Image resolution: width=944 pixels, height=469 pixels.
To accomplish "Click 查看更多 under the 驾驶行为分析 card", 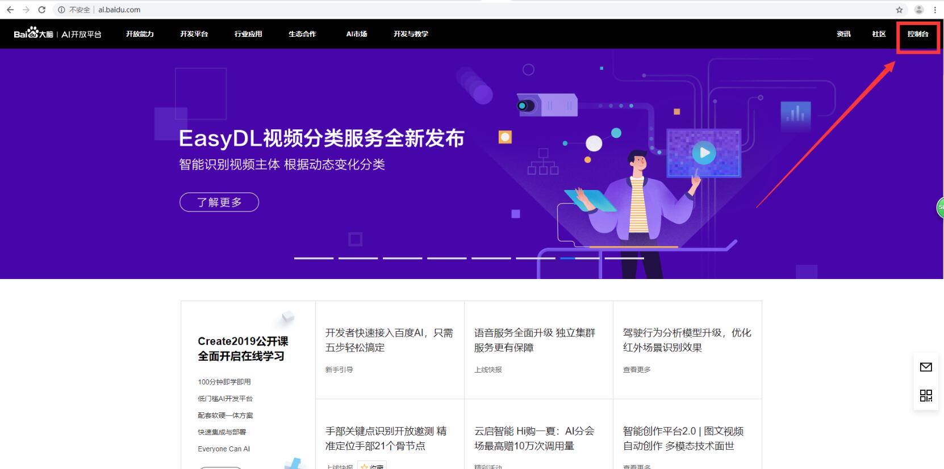I will 637,370.
